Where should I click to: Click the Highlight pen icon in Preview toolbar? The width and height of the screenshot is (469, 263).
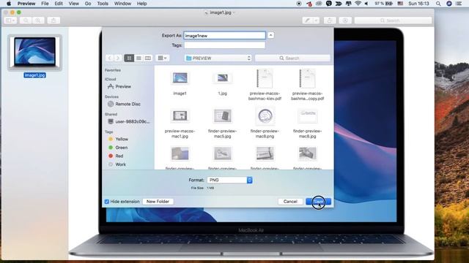point(307,20)
